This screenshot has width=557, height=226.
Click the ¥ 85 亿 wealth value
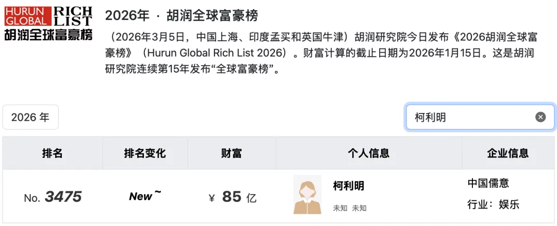(233, 197)
